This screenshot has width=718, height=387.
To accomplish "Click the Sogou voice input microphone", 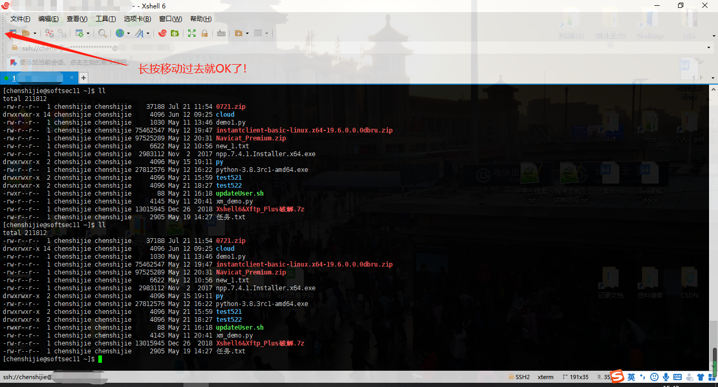I will tap(666, 377).
